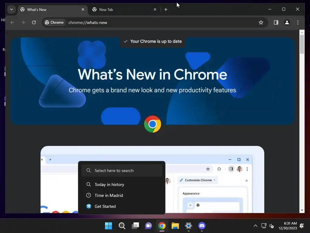Open Settings gear from taskbar
The width and height of the screenshot is (310, 233).
(x=188, y=226)
